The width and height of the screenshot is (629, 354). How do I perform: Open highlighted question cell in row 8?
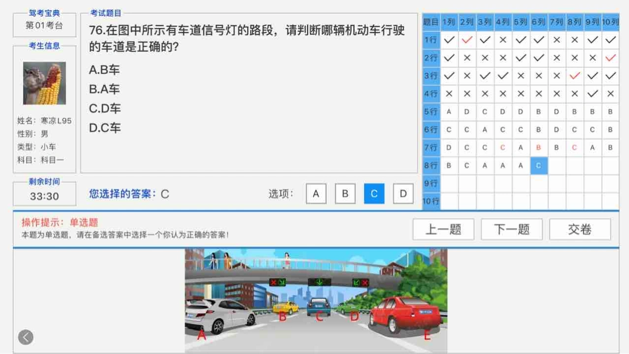(x=538, y=166)
